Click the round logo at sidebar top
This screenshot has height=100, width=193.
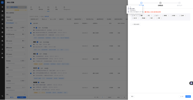coord(2,2)
